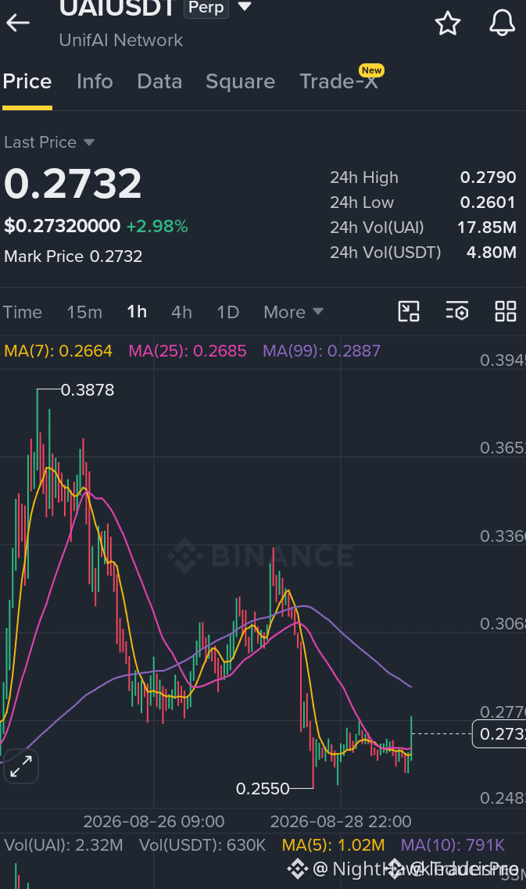Open price alerts with the bell icon

(x=503, y=23)
